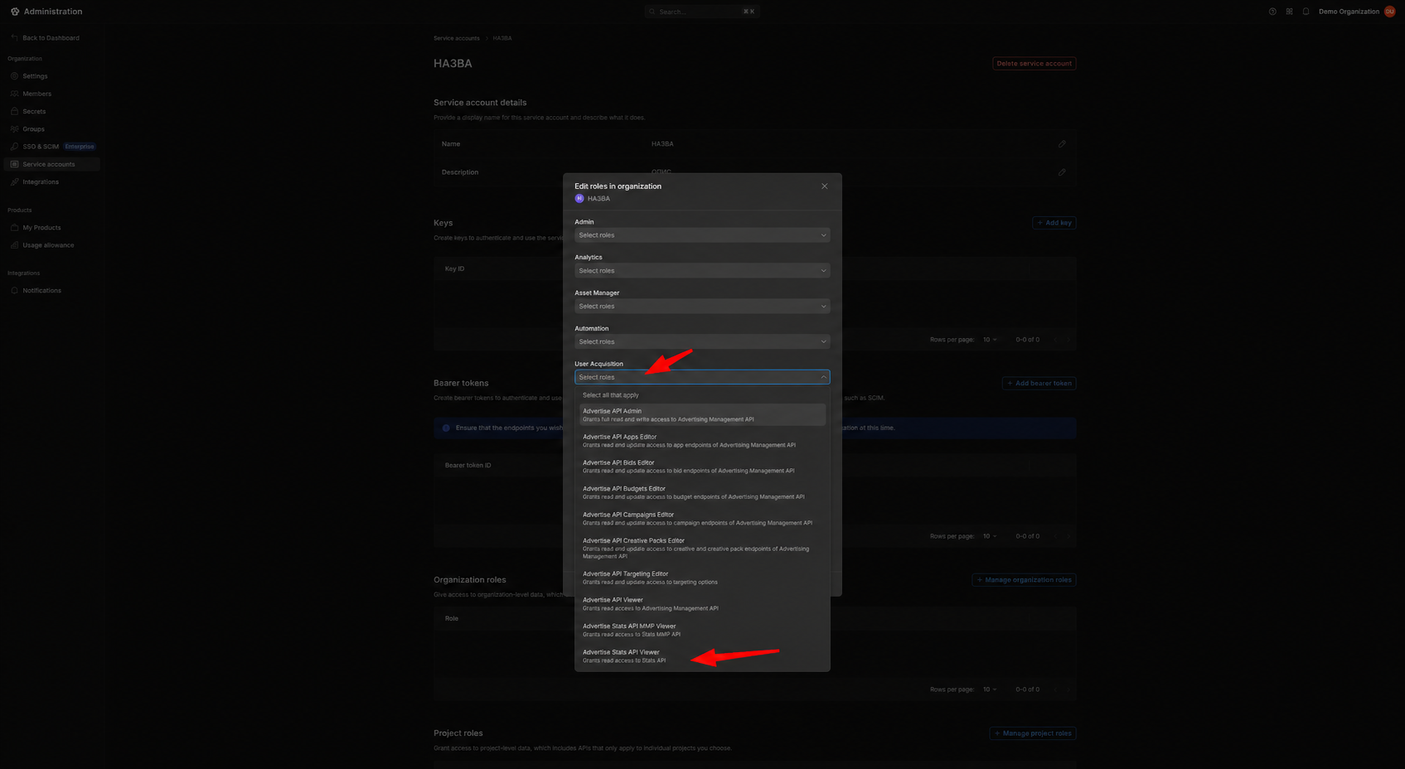Expand the Admin roles dropdown

[702, 235]
